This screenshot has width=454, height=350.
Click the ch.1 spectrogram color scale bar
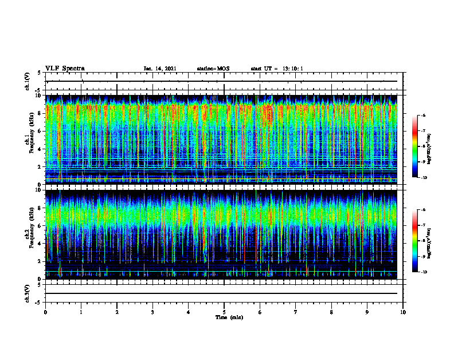point(414,146)
